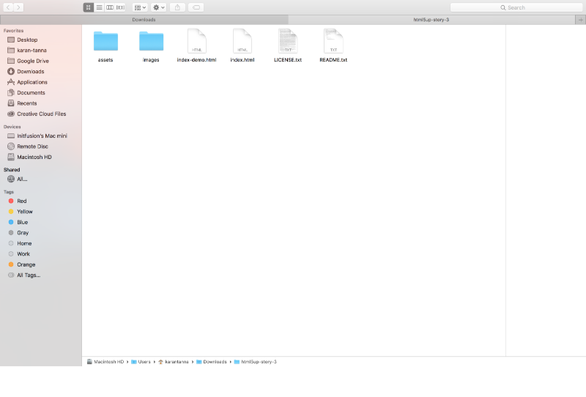Go back with the back arrow

(8, 7)
